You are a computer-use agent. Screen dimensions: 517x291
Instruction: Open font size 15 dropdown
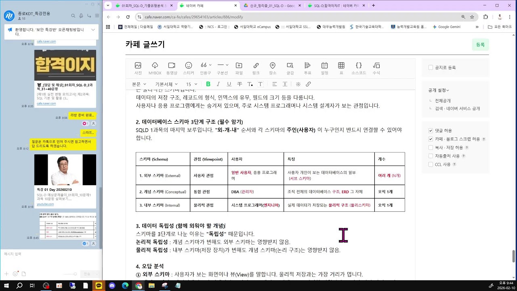click(191, 84)
